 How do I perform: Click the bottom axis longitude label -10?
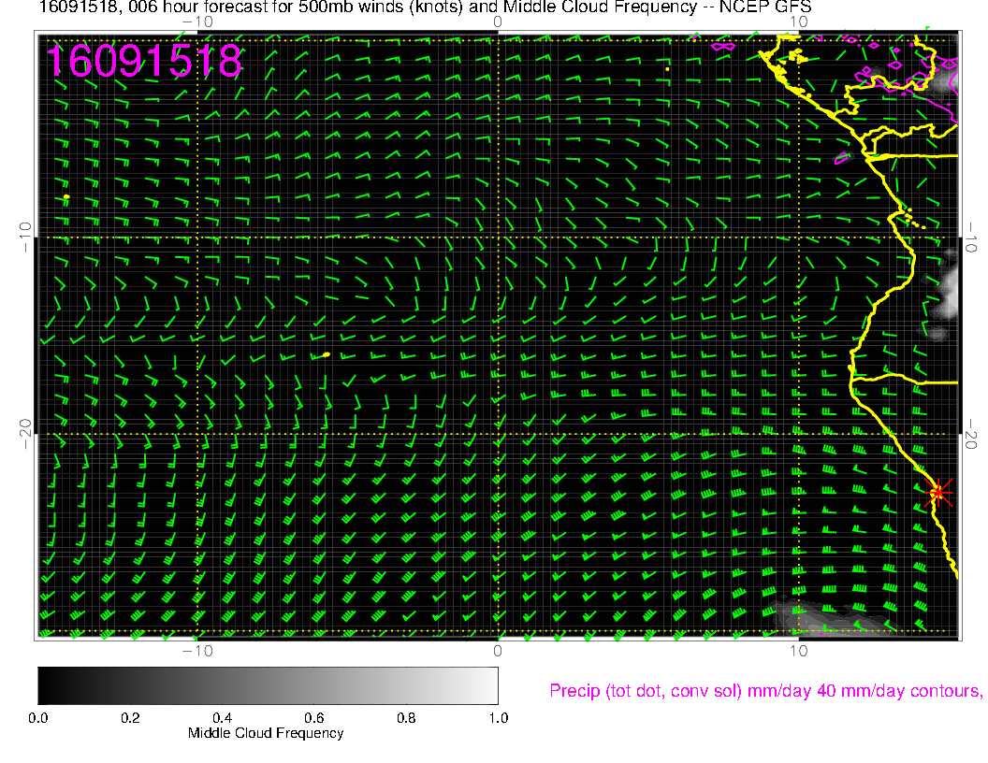coord(197,650)
